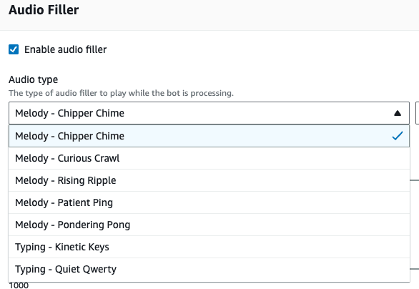Uncheck the Enable audio filler checkbox
The image size is (419, 289).
tap(14, 49)
